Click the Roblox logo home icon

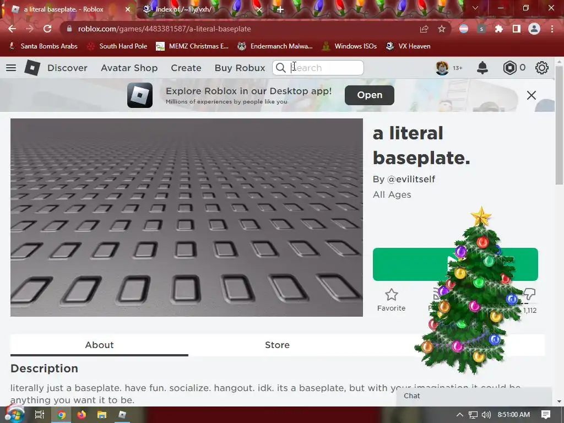pyautogui.click(x=32, y=68)
